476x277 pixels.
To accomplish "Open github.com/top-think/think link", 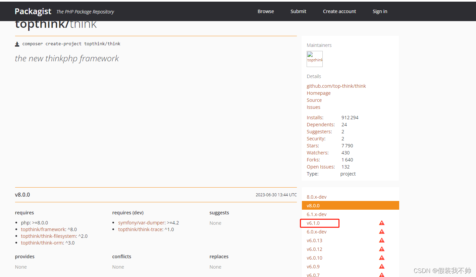I will click(336, 86).
